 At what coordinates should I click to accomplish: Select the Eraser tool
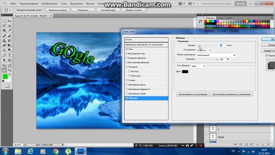(x=4, y=45)
